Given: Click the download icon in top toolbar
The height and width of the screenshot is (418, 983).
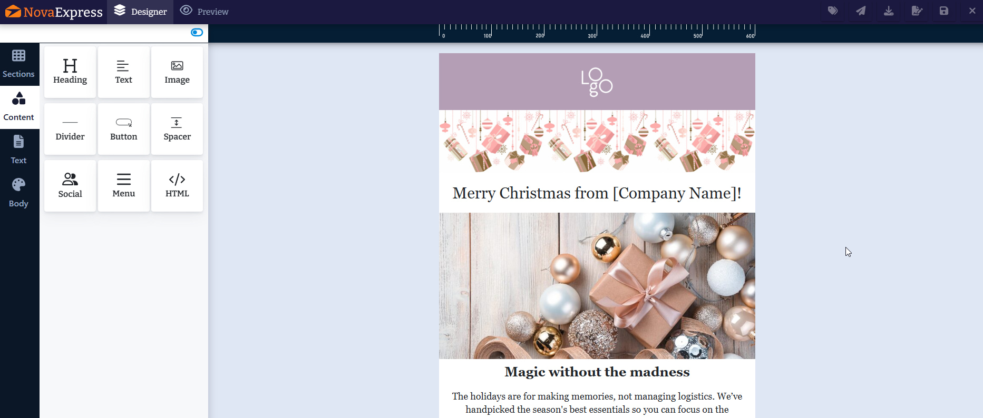Looking at the screenshot, I should tap(889, 11).
